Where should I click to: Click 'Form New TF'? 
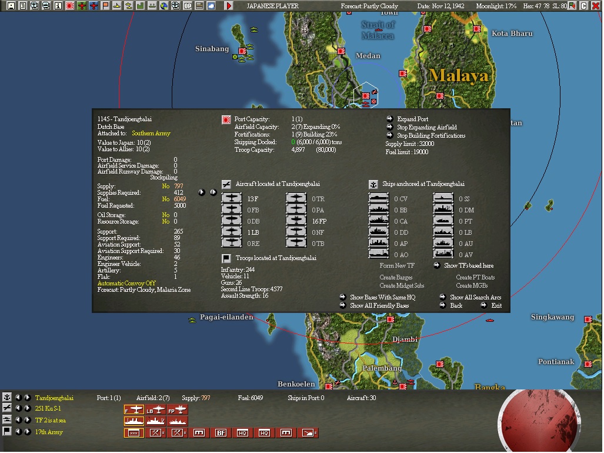point(397,266)
